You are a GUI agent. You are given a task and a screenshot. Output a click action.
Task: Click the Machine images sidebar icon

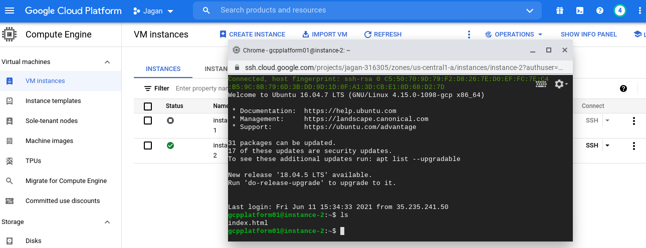(x=10, y=141)
